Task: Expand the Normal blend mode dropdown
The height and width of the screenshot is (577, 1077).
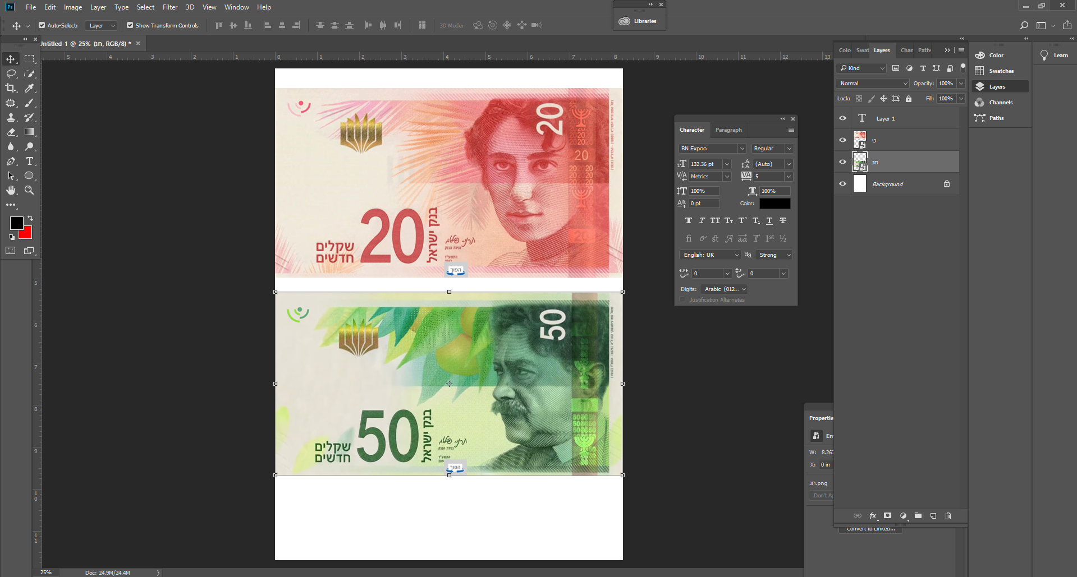Action: pyautogui.click(x=873, y=83)
